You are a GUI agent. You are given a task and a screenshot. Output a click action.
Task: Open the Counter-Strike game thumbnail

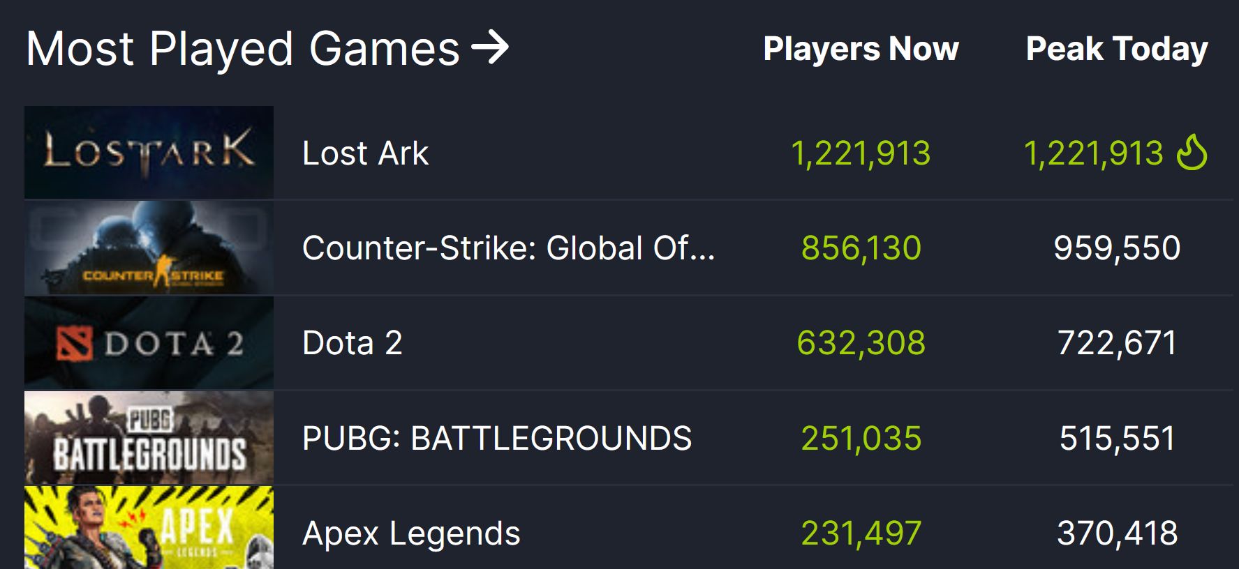tap(149, 248)
